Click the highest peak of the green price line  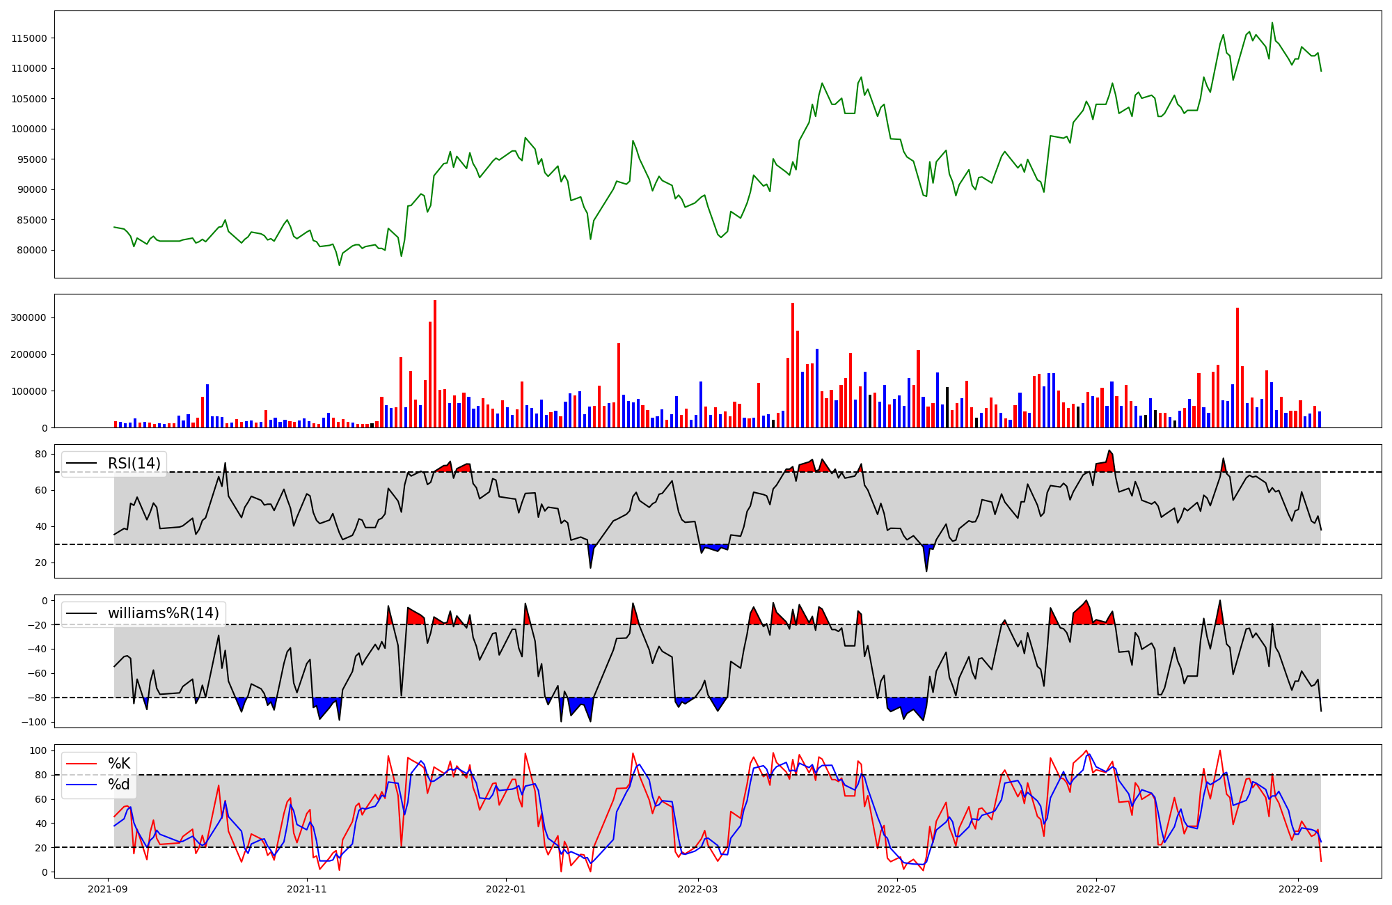click(x=1272, y=24)
